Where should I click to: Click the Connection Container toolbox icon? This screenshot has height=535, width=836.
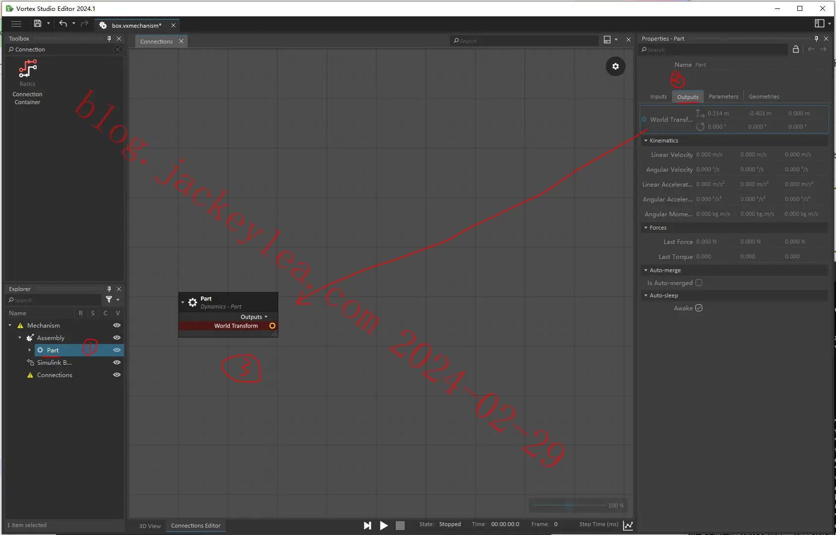click(x=28, y=69)
